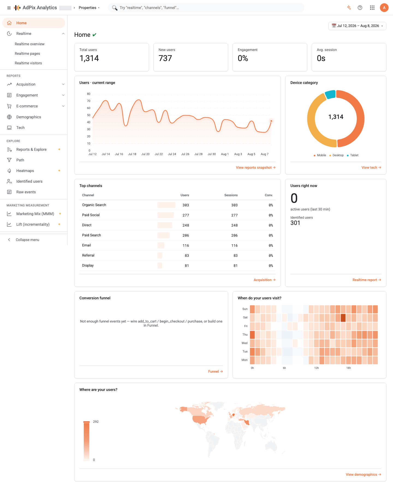
Task: Click the Desktop legend color dot
Action: [330, 155]
